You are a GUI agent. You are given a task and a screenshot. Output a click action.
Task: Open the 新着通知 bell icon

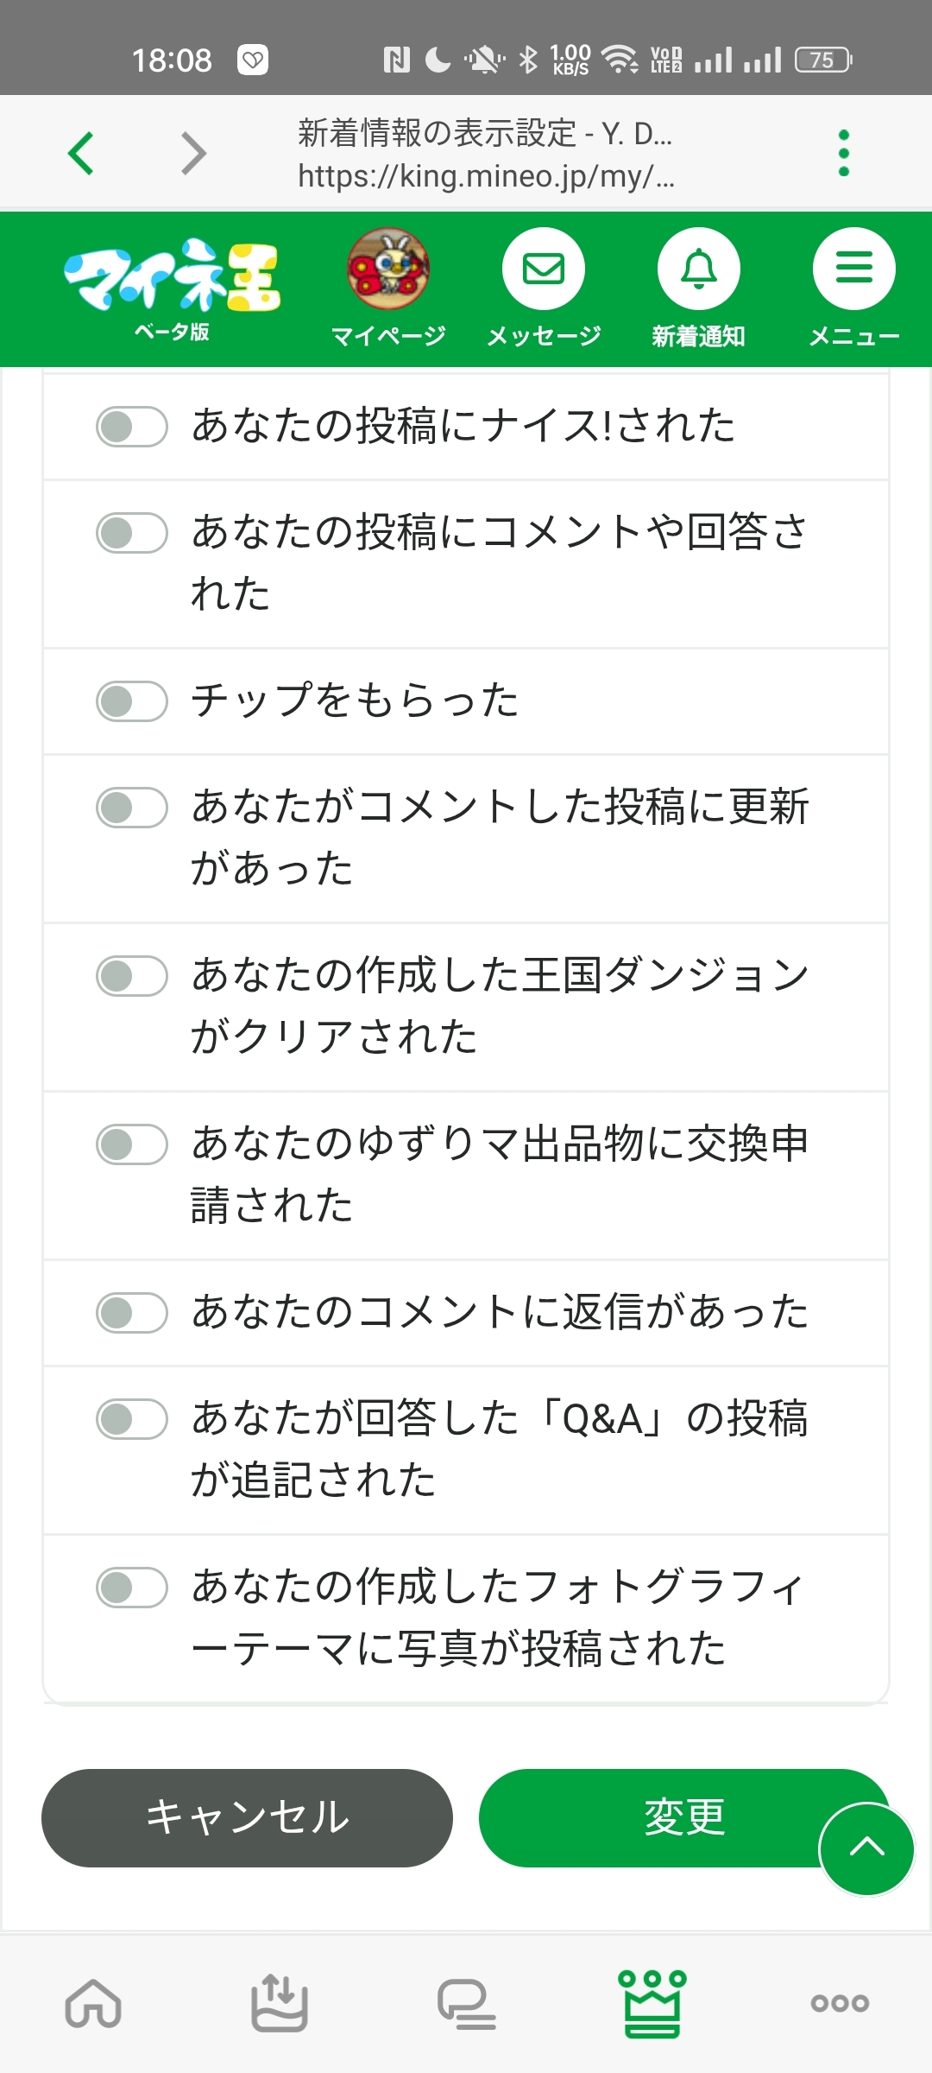coord(699,269)
